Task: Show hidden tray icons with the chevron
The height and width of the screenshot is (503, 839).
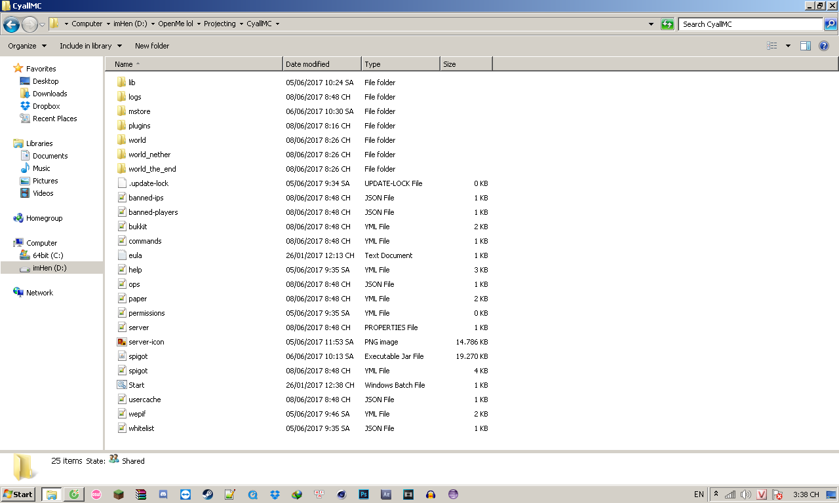Action: pos(716,494)
